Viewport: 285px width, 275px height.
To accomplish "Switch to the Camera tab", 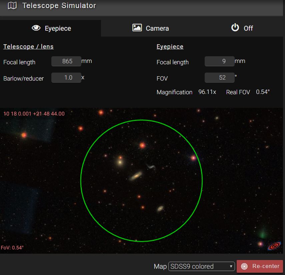I will [x=150, y=28].
